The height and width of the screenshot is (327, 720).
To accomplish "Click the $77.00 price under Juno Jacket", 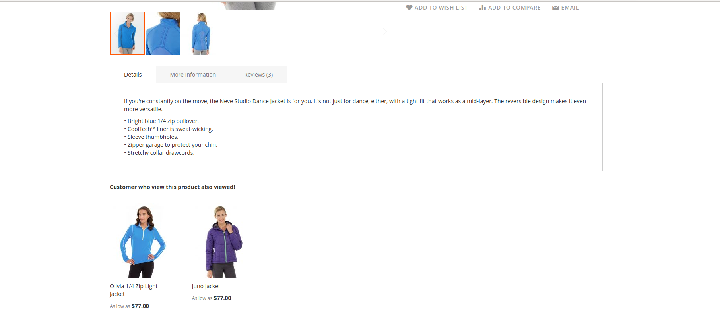I will click(222, 298).
